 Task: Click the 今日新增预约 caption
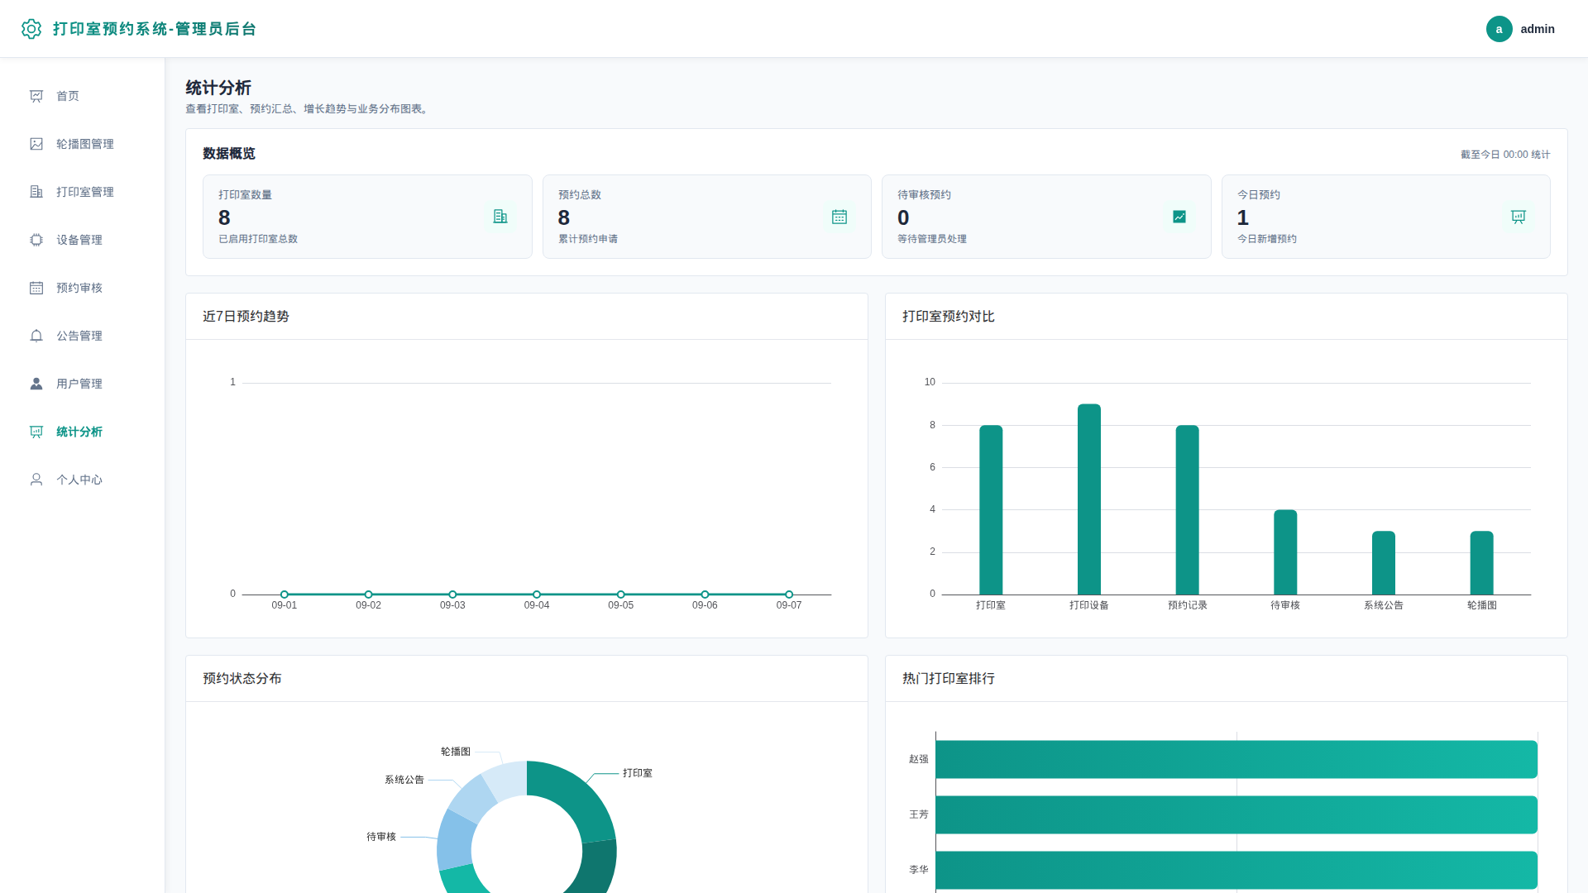point(1267,239)
